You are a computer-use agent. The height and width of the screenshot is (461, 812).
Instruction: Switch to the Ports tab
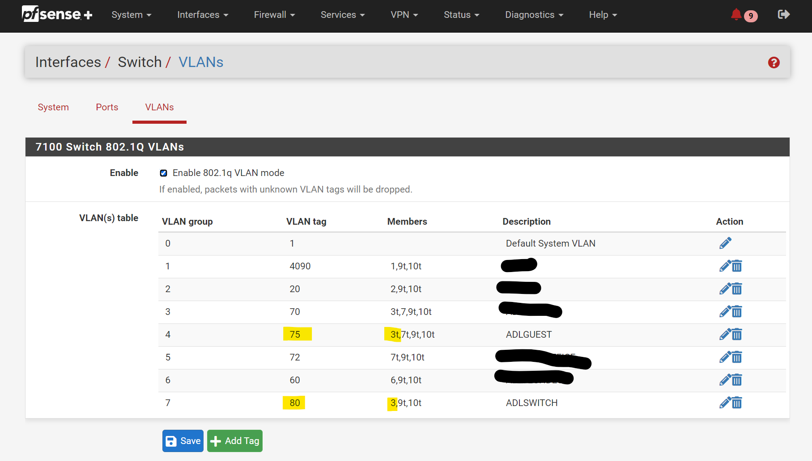pos(107,107)
